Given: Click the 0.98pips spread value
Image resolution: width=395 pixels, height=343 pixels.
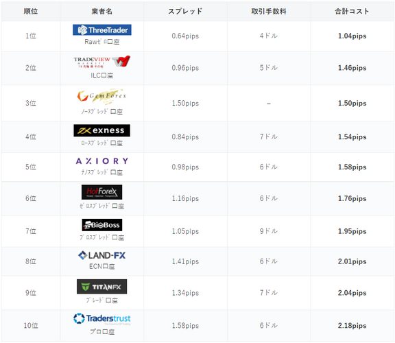Looking at the screenshot, I should (x=185, y=167).
